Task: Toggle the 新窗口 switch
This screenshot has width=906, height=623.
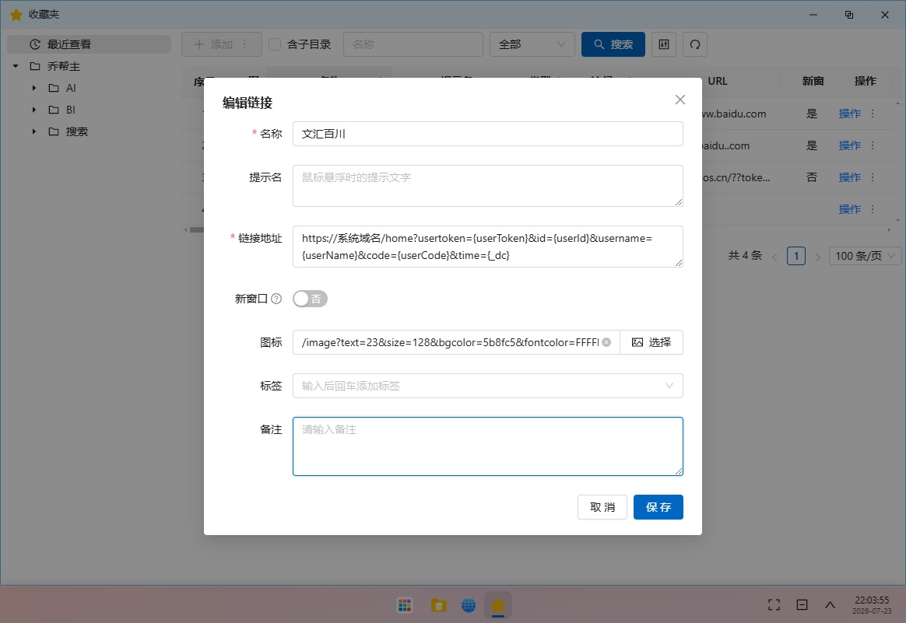Action: 310,299
